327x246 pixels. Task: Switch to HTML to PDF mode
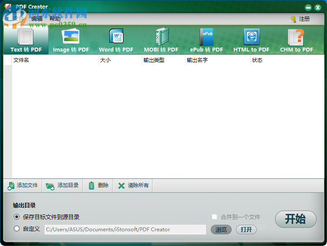click(251, 40)
